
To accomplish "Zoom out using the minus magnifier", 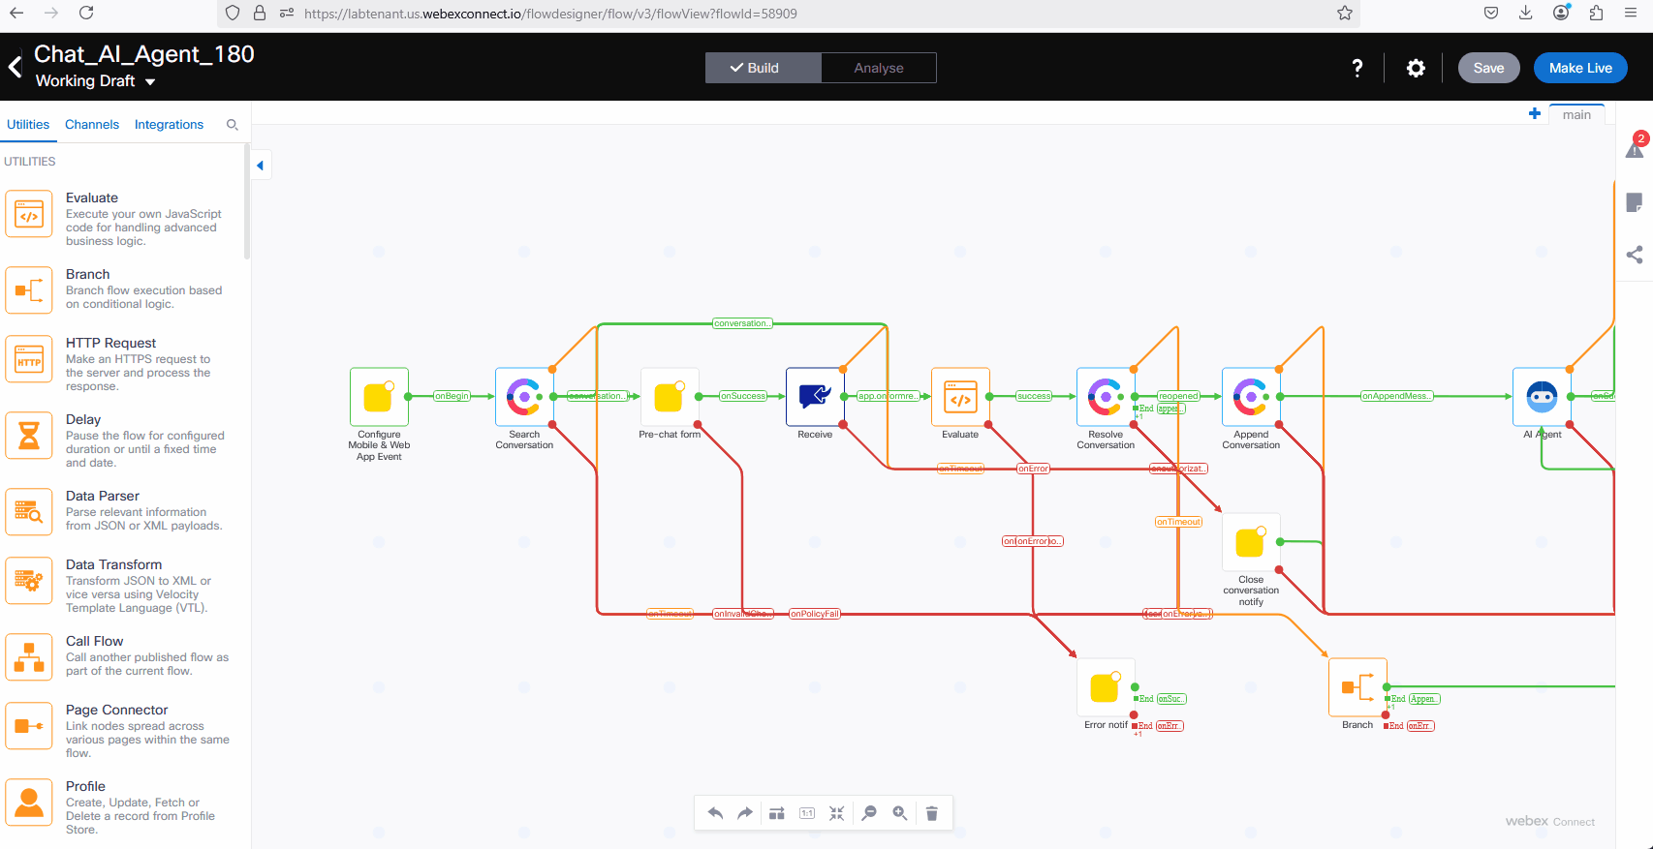I will [869, 813].
